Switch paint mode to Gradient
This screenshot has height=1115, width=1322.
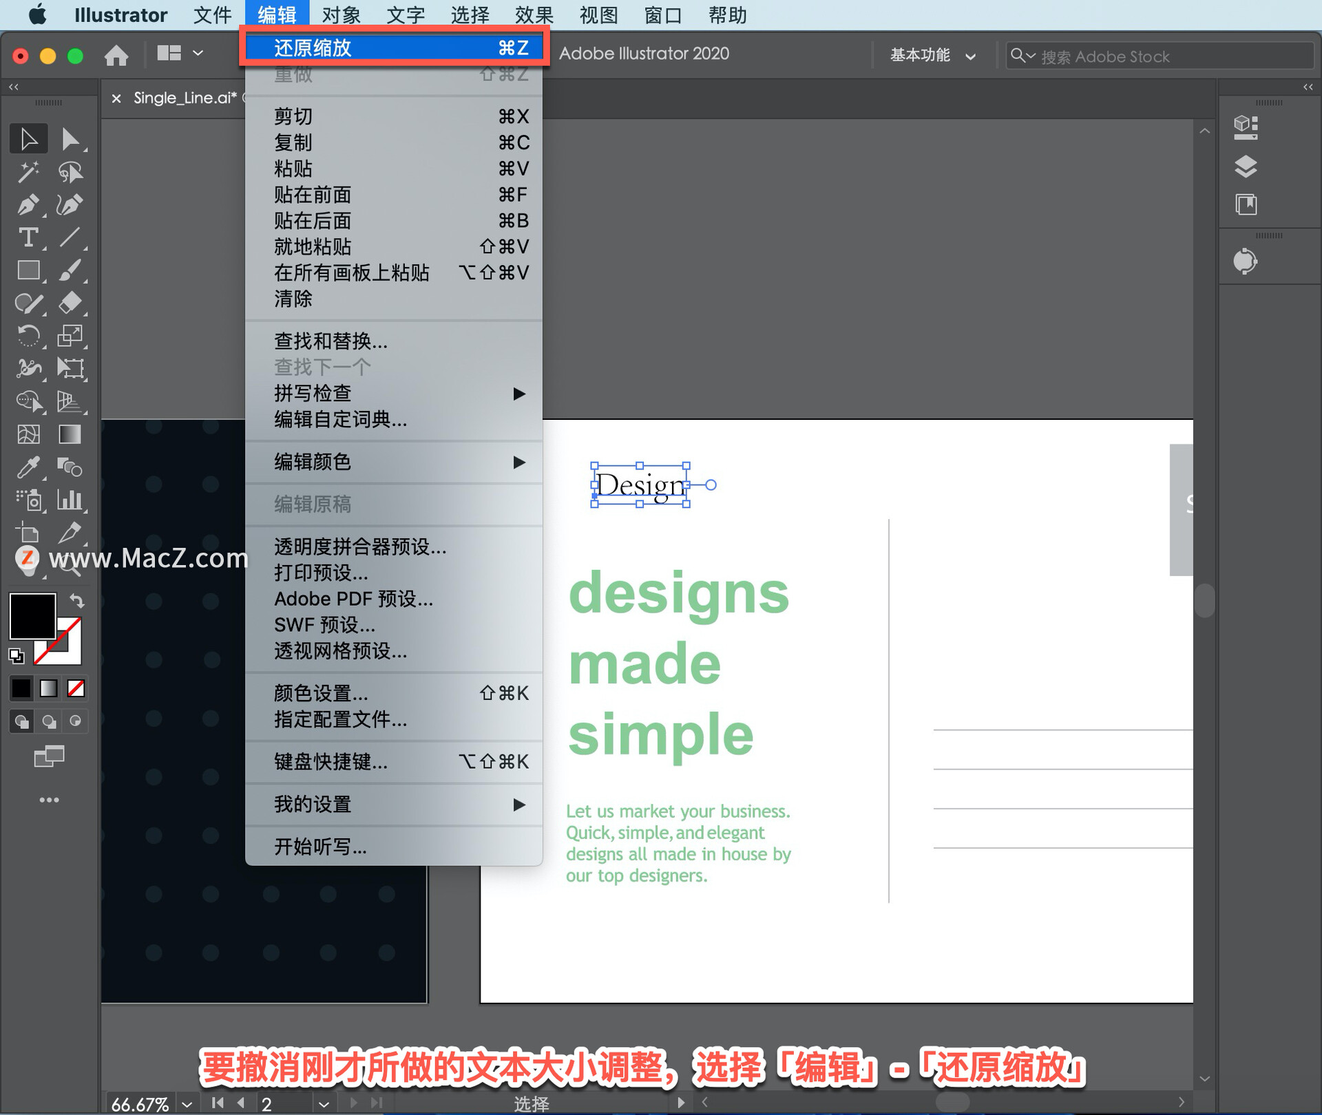click(48, 688)
